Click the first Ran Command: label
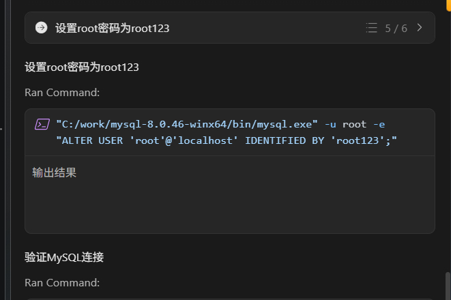Viewport: 451px width, 300px height. [x=62, y=93]
